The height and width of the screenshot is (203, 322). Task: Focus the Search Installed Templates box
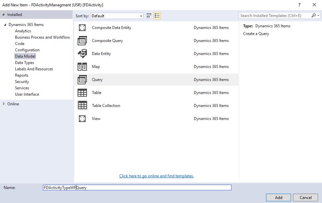(275, 16)
